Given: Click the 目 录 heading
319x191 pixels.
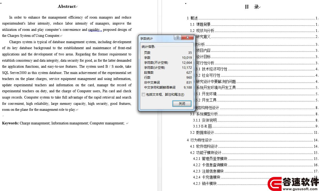Looking at the screenshot, I should click(x=252, y=7).
